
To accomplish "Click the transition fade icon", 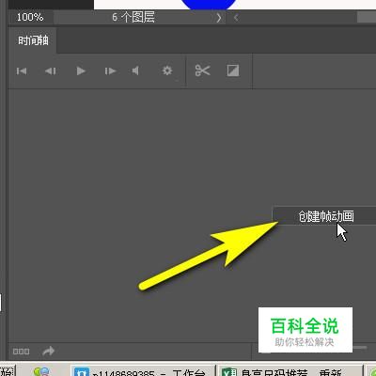I will (x=233, y=70).
